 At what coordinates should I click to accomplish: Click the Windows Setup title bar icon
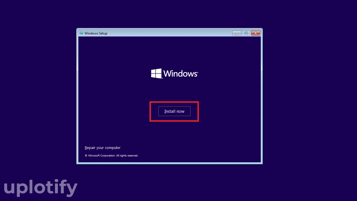pyautogui.click(x=81, y=33)
